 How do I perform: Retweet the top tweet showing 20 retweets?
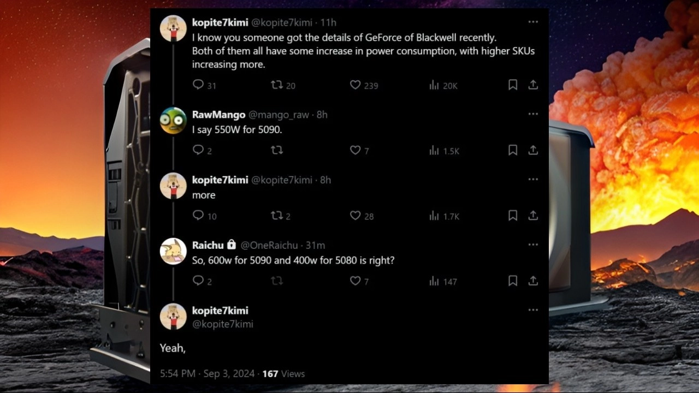[277, 85]
